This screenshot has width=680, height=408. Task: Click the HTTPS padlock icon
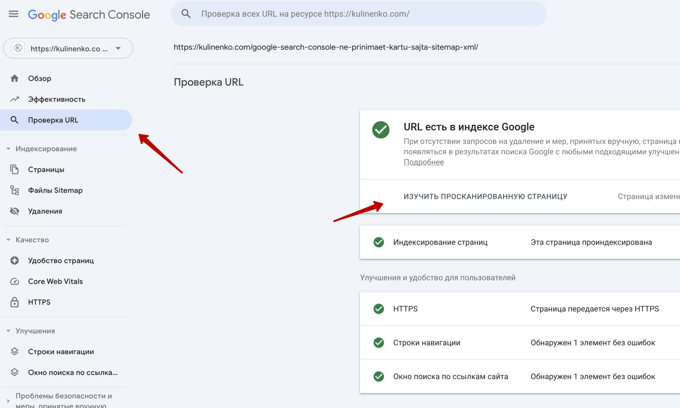[15, 302]
